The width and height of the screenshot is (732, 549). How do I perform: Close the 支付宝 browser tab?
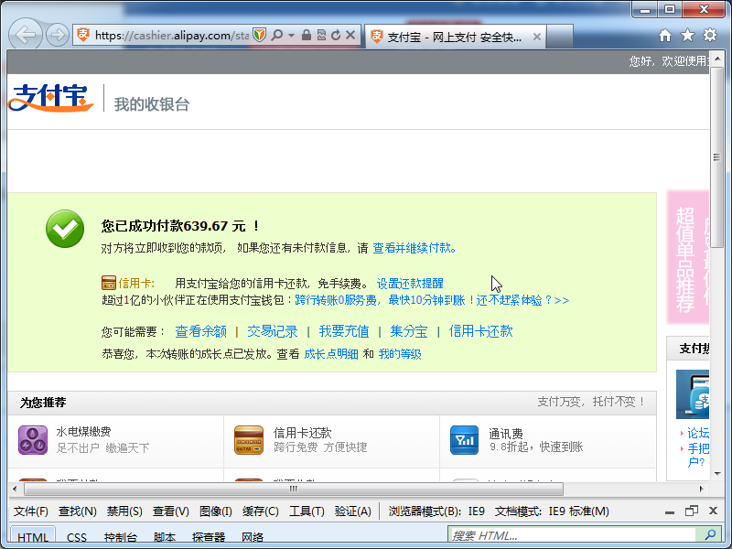coord(537,37)
